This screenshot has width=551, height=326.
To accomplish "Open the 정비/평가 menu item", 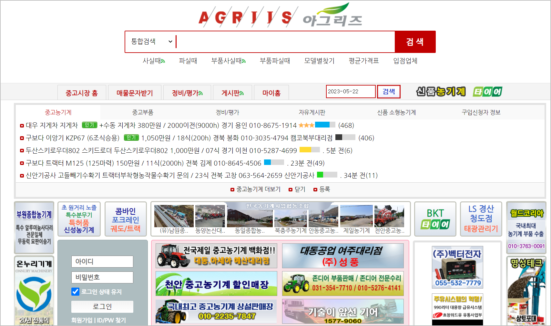I will pos(187,93).
